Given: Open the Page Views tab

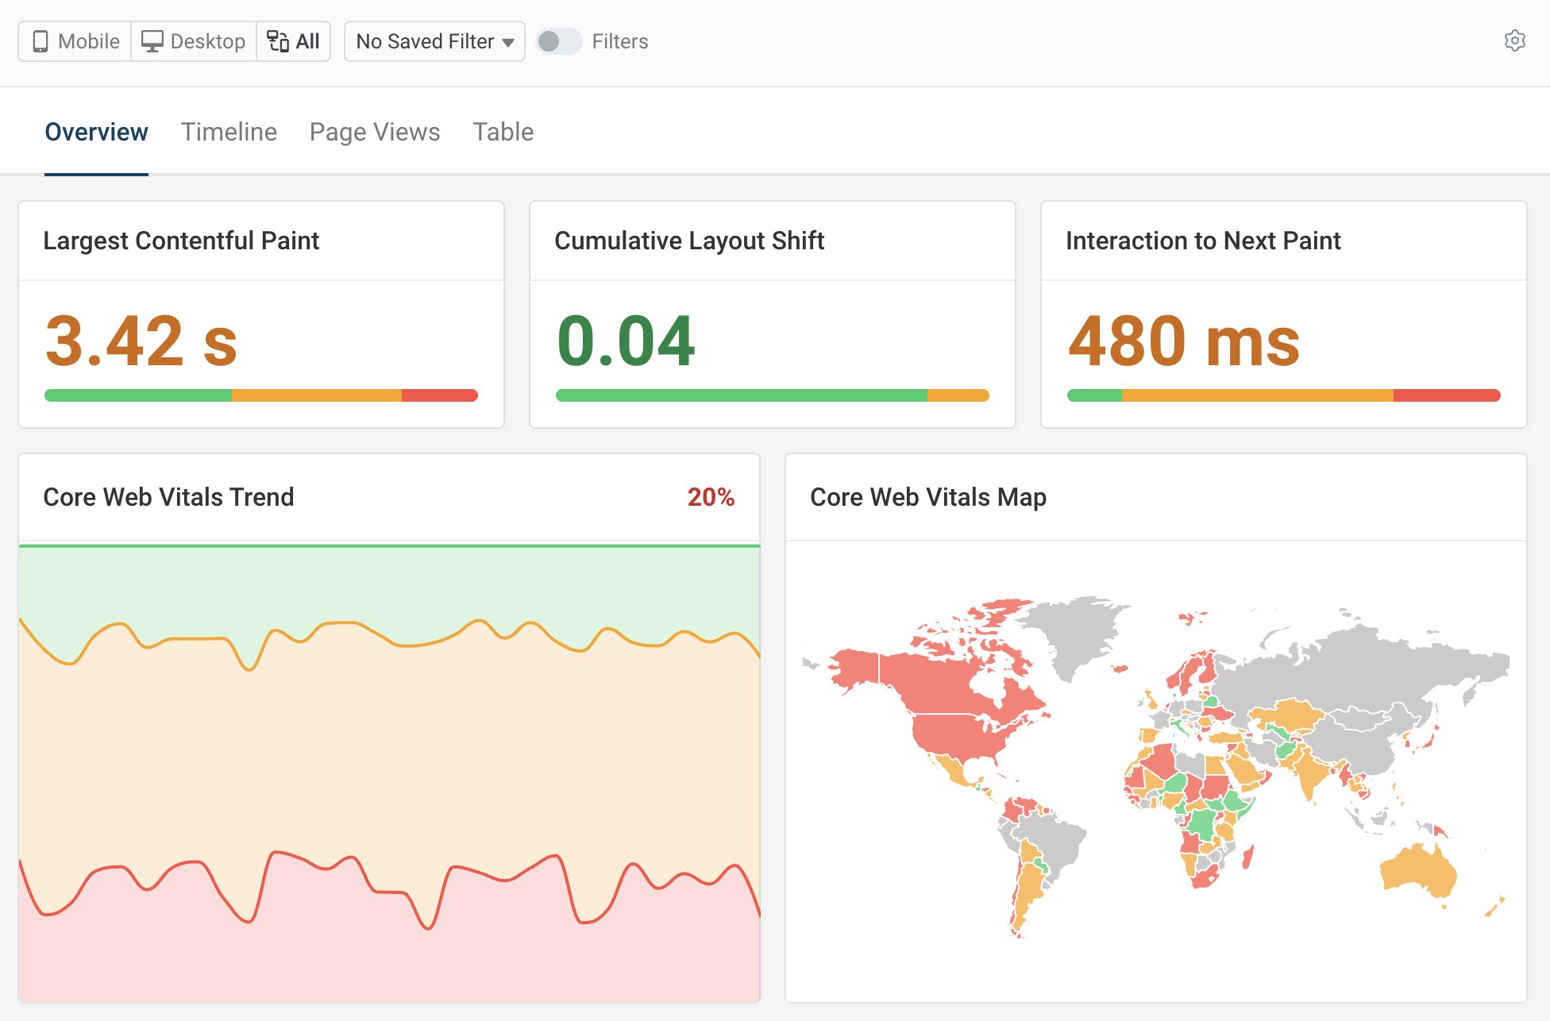Looking at the screenshot, I should point(374,131).
